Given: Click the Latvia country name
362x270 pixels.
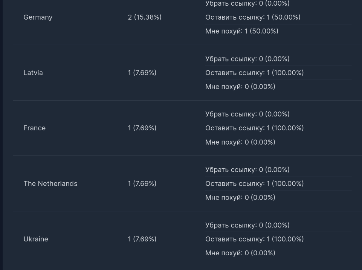Looking at the screenshot, I should (x=33, y=73).
